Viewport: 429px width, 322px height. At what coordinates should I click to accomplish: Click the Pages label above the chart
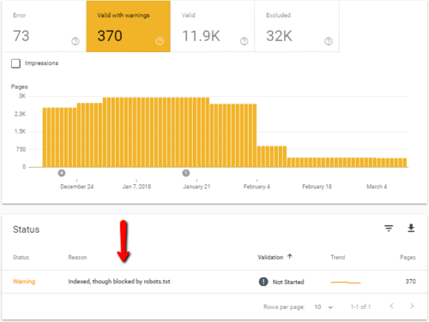[20, 86]
